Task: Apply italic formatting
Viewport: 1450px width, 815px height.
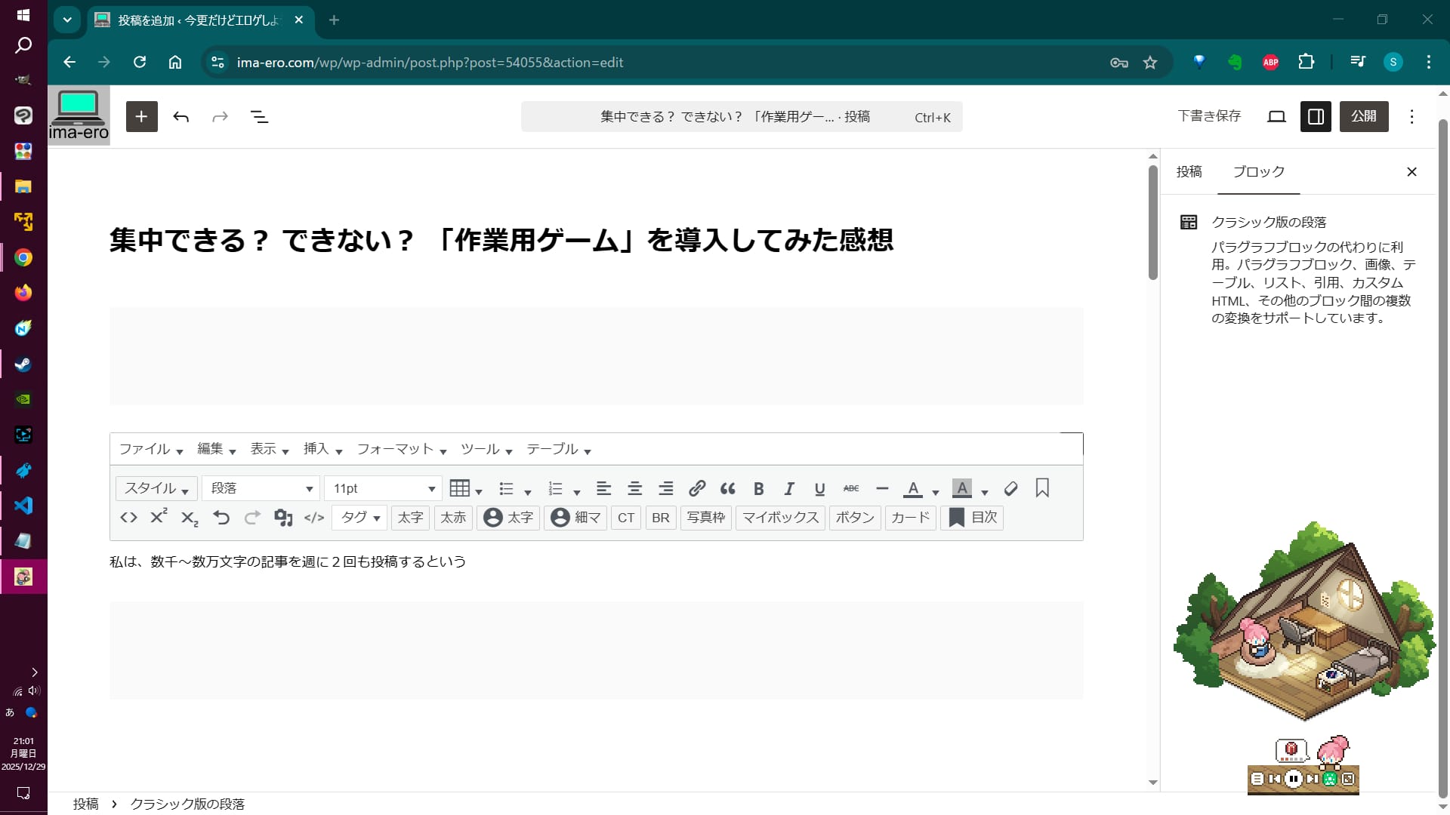Action: [789, 489]
